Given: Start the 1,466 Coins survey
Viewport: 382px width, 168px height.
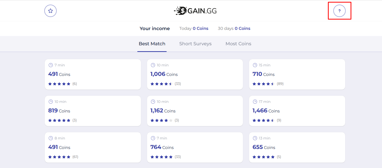Looking at the screenshot, I should (x=297, y=111).
